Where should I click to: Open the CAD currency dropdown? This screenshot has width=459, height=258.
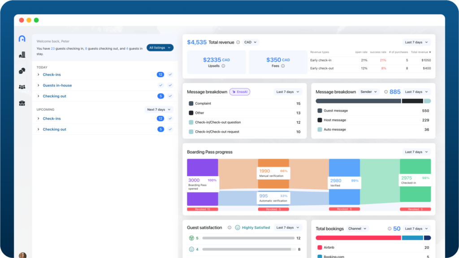pos(251,42)
